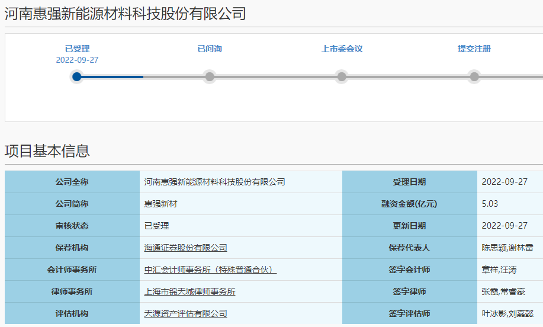Image resolution: width=543 pixels, height=327 pixels.
Task: Click the blue filled progress bar segment
Action: pyautogui.click(x=113, y=76)
